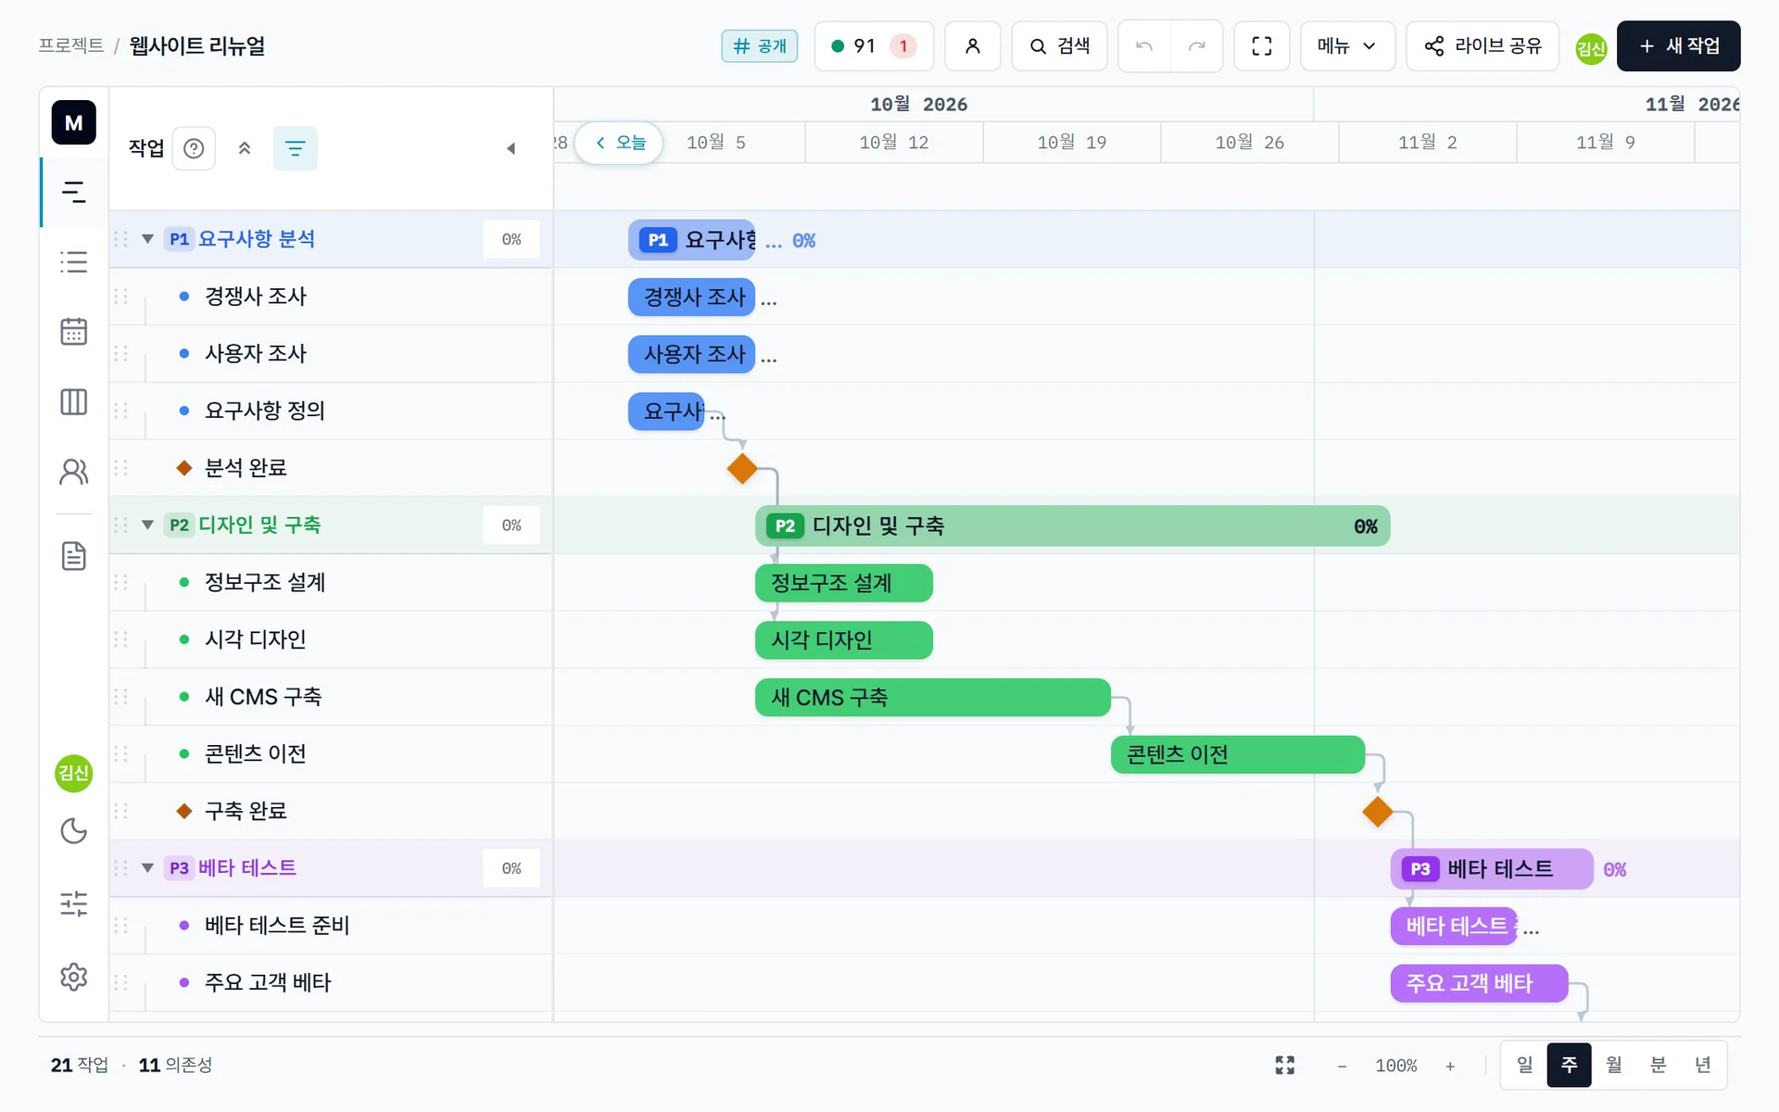Click the 11 의존성 count
1779x1112 pixels.
coord(175,1065)
